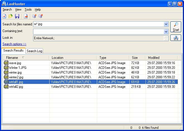Expand the Containing text dropdown
Image resolution: width=184 pixels, height=131 pixels.
tap(166, 31)
